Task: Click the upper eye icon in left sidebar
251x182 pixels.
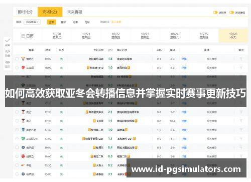Action: [8, 51]
